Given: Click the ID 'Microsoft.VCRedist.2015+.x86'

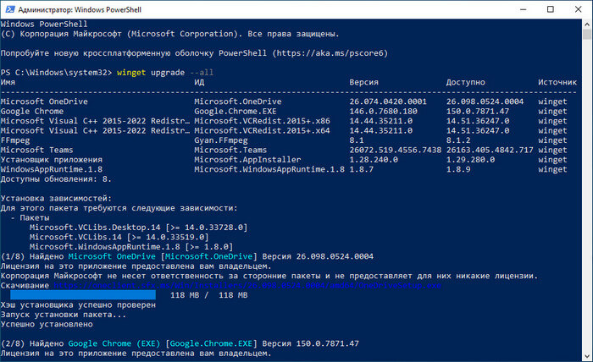Looking at the screenshot, I should (x=262, y=121).
